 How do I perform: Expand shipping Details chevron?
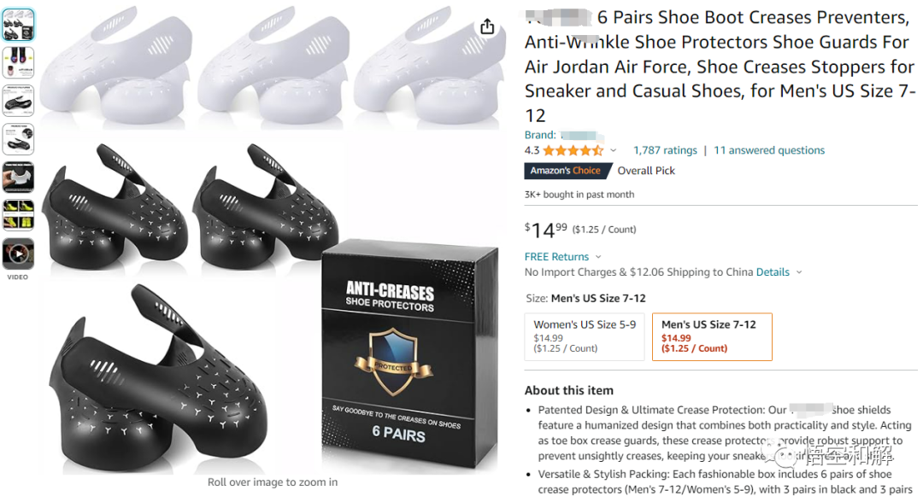799,272
